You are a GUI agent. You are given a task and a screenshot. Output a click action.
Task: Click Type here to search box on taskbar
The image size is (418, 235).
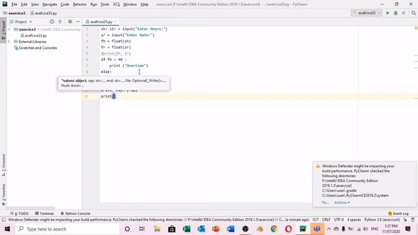[67, 229]
